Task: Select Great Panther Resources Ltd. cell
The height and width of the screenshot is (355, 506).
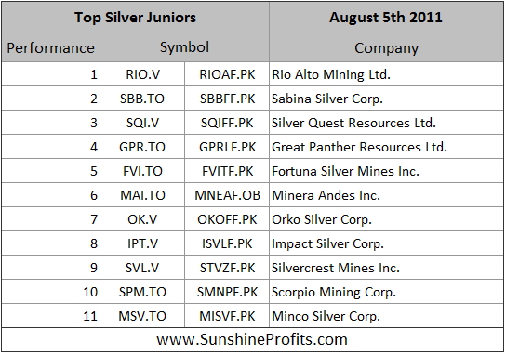Action: pyautogui.click(x=386, y=147)
